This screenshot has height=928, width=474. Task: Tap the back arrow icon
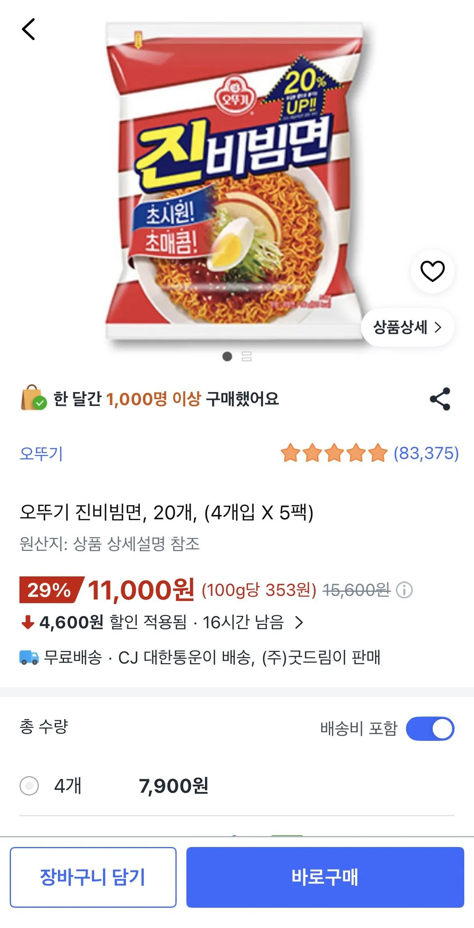coord(28,29)
